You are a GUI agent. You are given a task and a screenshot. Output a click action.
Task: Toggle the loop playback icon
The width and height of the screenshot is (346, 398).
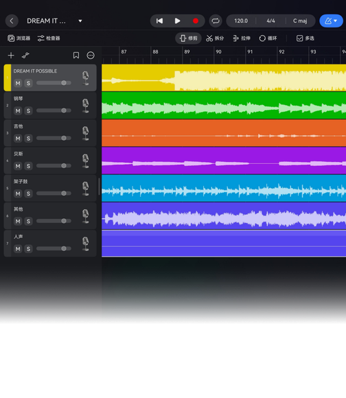pos(216,21)
